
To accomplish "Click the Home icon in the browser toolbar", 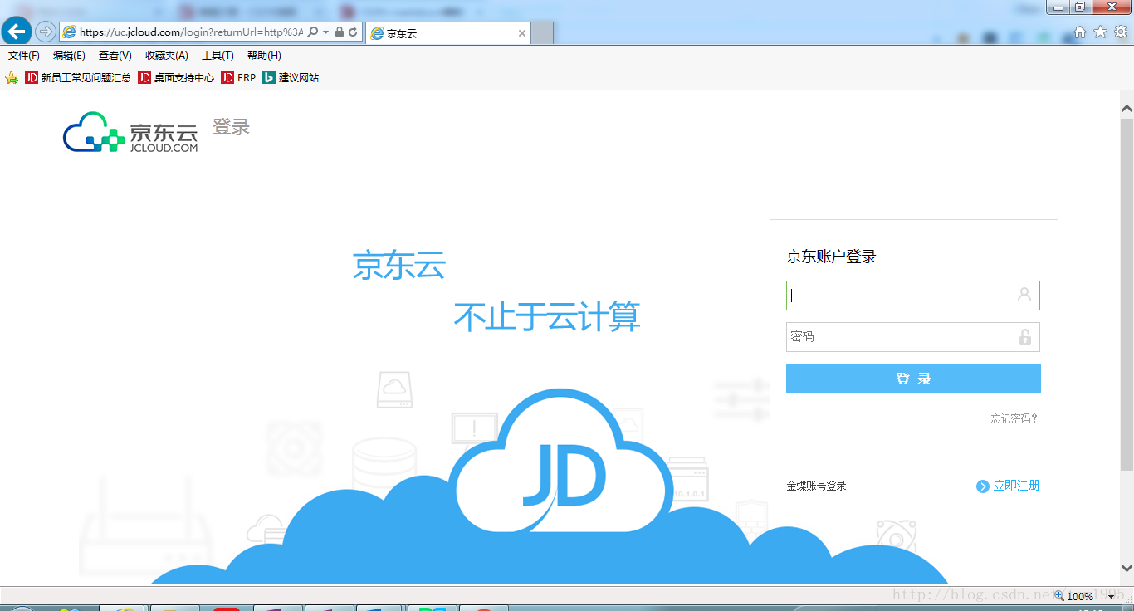I will point(1080,32).
